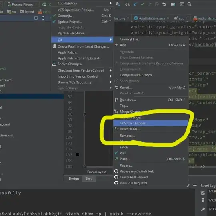
Task: Switch to the Design editor tab
Action: coord(74,179)
